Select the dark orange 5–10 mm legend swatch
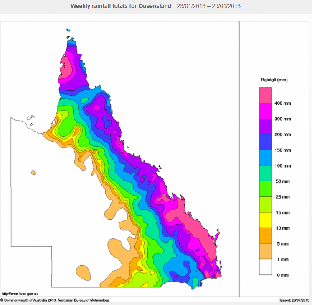This screenshot has width=312, height=305. (x=266, y=236)
